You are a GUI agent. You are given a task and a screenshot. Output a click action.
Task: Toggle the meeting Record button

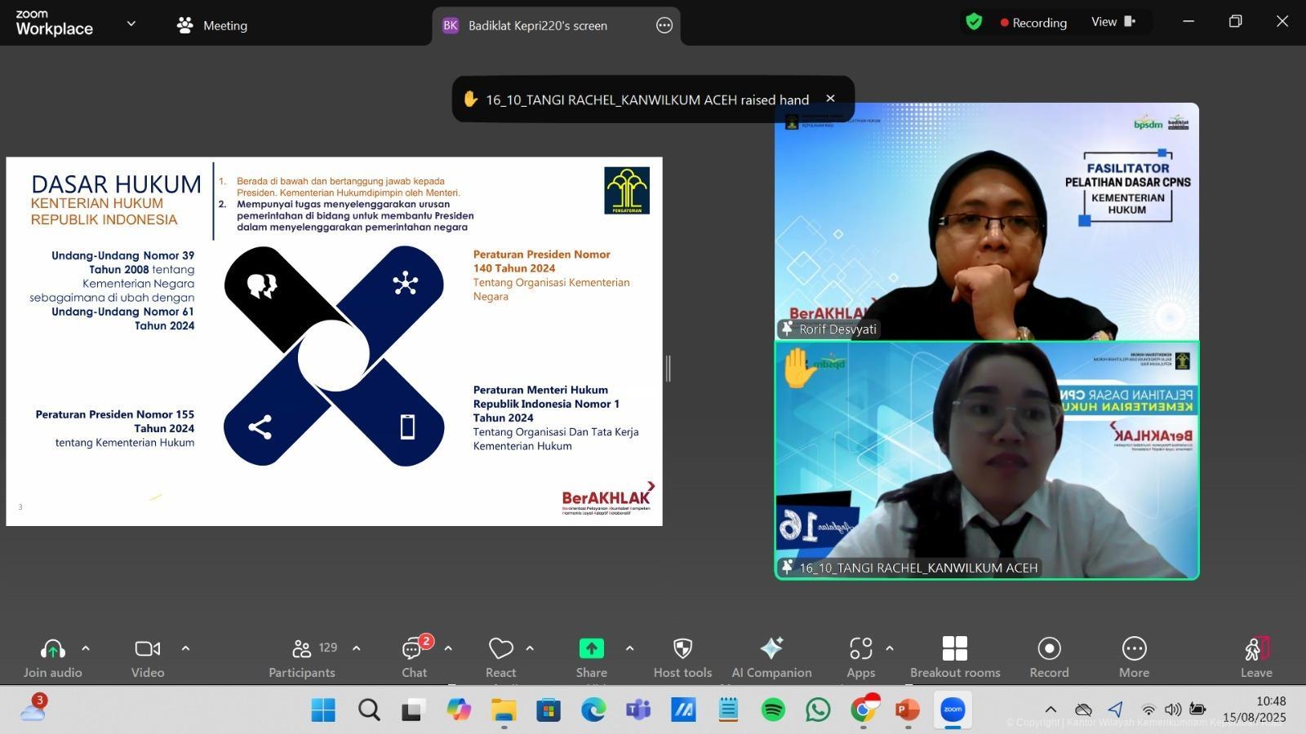1049,649
